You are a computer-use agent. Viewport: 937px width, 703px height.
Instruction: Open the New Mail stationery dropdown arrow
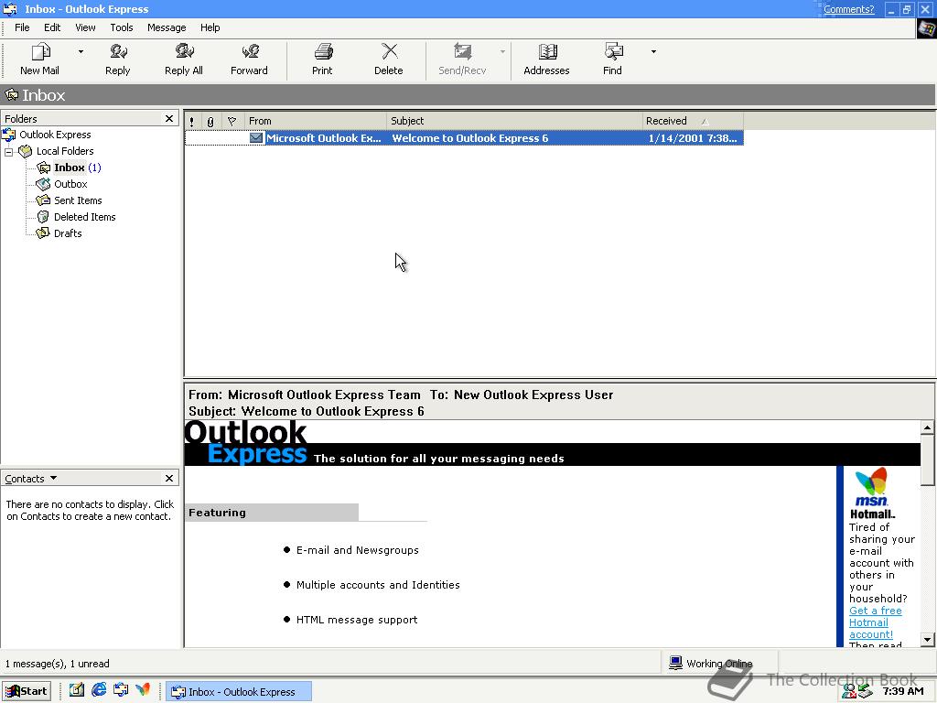coord(81,52)
